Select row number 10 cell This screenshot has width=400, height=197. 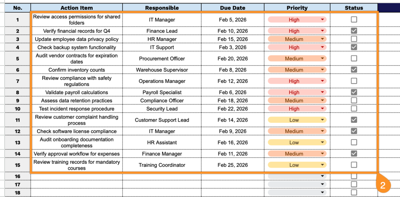click(x=18, y=109)
